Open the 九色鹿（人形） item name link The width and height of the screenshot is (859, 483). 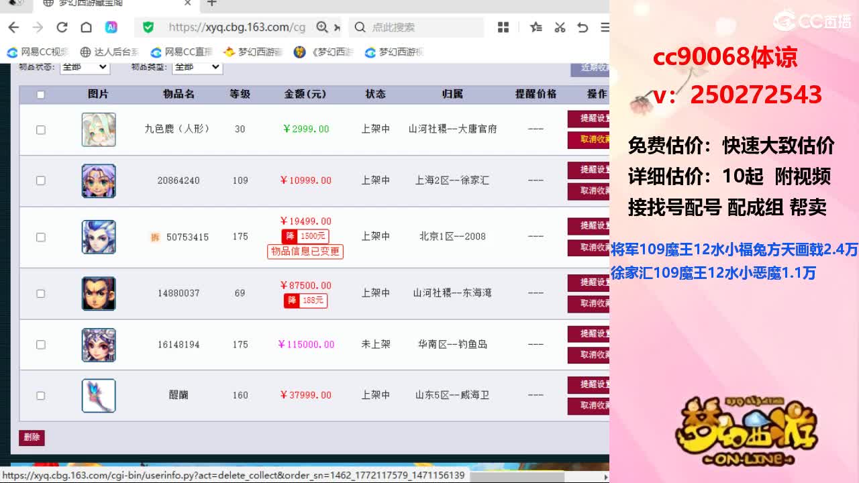[x=178, y=129]
